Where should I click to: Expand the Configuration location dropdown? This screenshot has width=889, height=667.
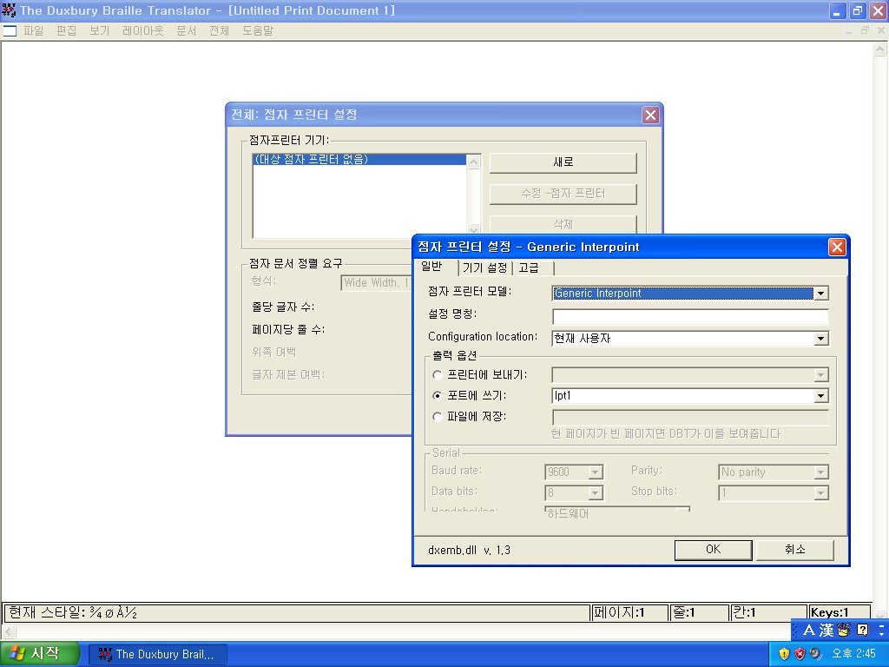[820, 339]
